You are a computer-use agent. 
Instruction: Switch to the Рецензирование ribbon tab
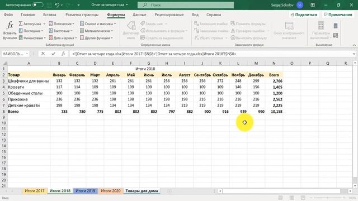click(169, 15)
